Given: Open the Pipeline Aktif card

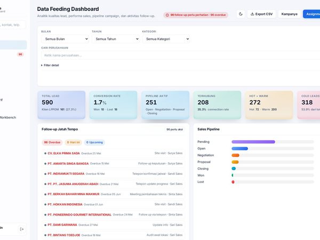Looking at the screenshot, I should click(165, 105).
